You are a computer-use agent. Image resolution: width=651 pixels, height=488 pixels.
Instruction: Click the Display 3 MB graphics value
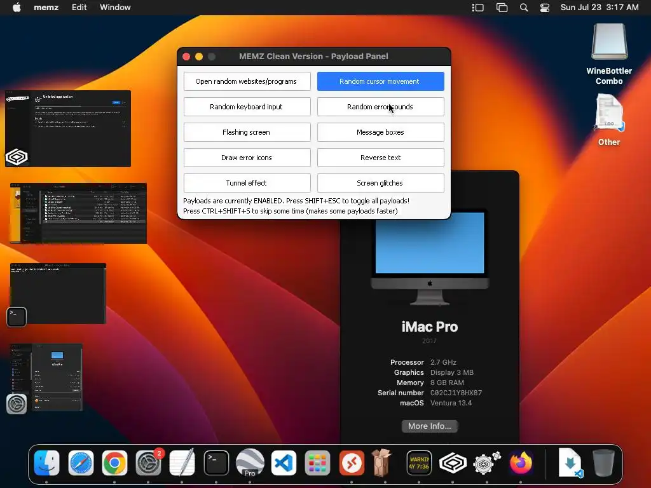(452, 372)
